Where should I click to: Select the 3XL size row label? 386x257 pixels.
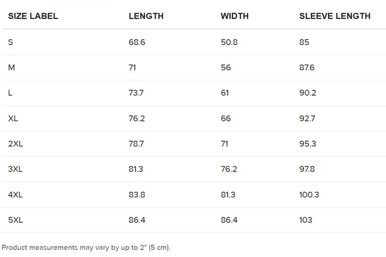16,169
